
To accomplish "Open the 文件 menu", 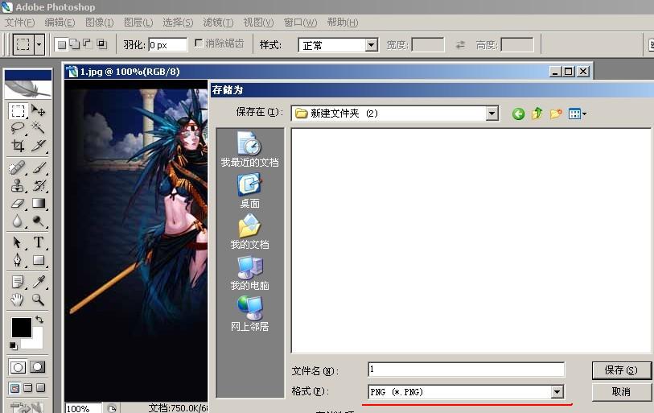I will tap(19, 22).
